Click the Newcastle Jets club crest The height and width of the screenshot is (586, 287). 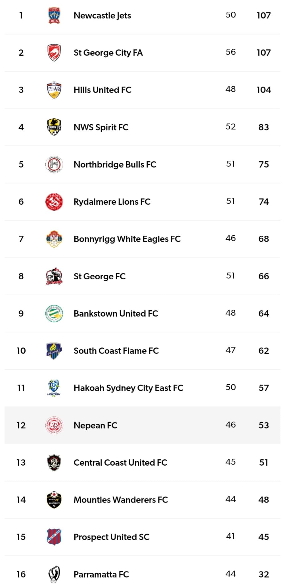click(54, 15)
